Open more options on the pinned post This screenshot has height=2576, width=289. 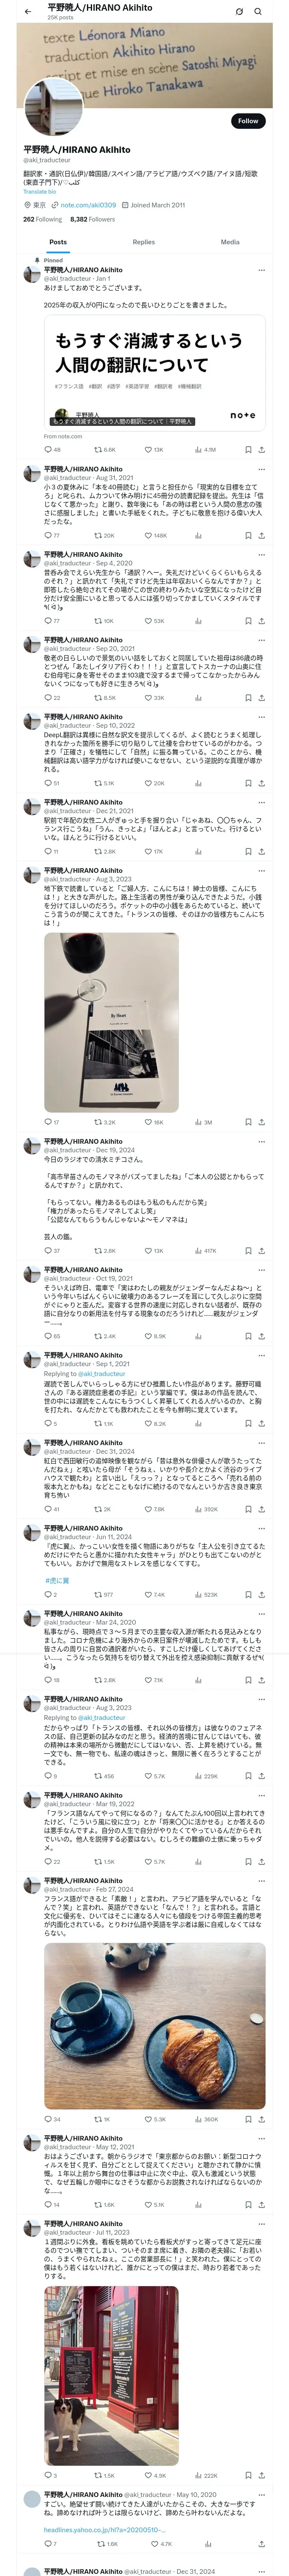tap(261, 269)
